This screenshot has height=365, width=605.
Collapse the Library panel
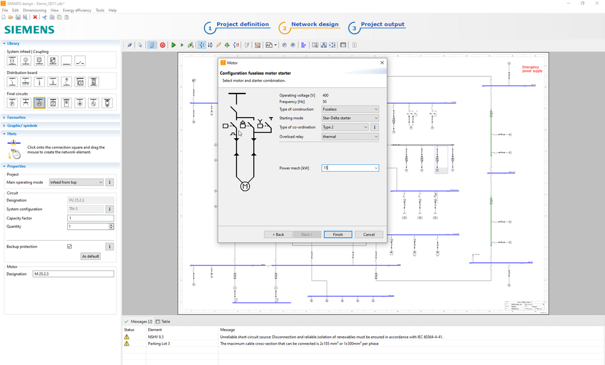click(x=13, y=43)
